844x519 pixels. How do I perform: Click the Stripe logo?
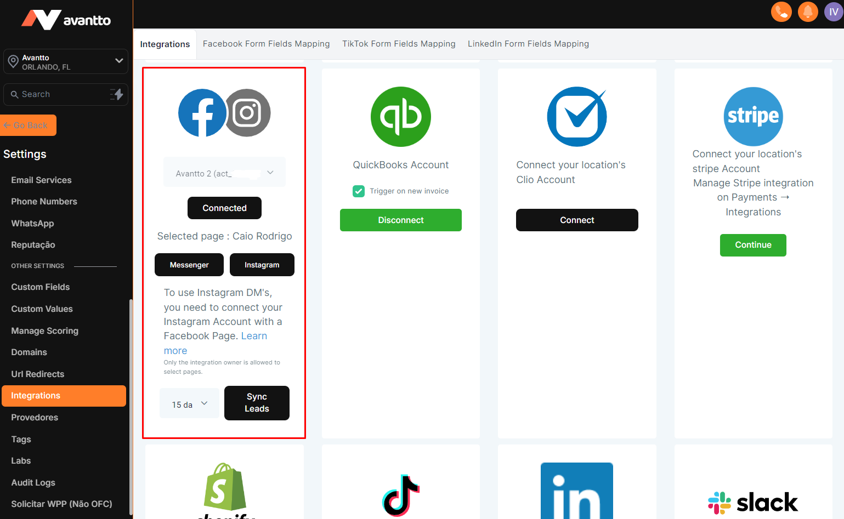coord(753,116)
